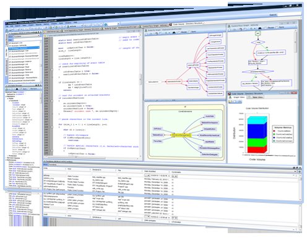Click the last toolbar icon in Code Volume window
The width and height of the screenshot is (307, 243).
(240, 101)
